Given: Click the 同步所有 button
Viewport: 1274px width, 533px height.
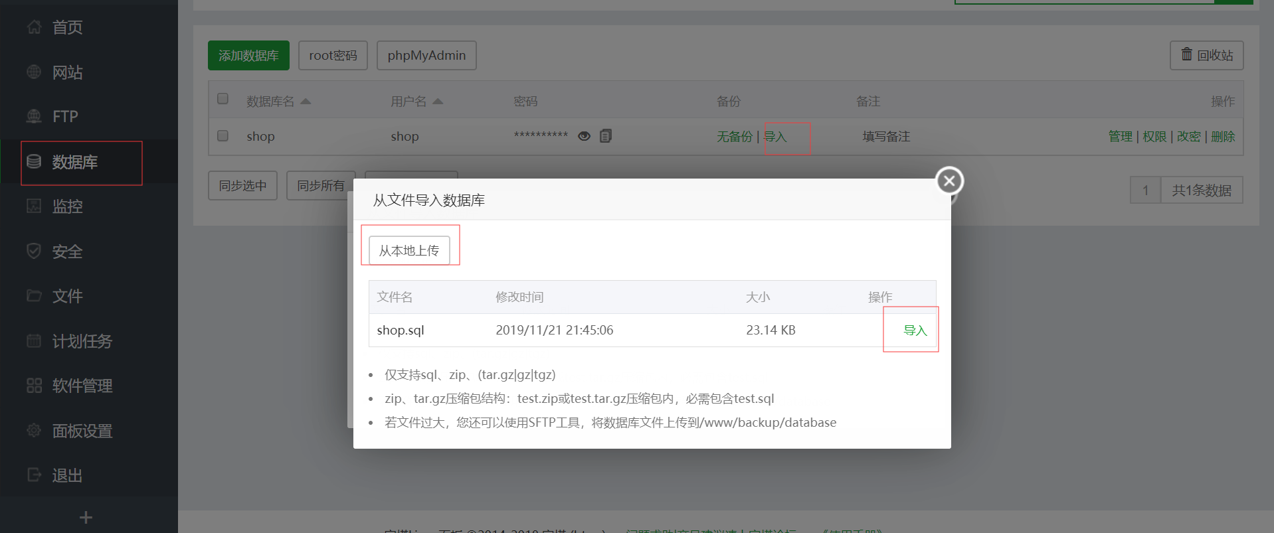Looking at the screenshot, I should [321, 185].
